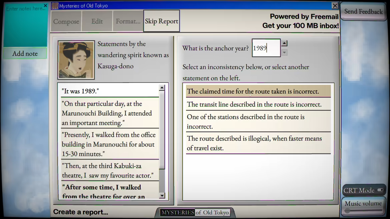This screenshot has width=390, height=219.
Task: Select the walked 15-30 minutes statement
Action: coord(110,144)
